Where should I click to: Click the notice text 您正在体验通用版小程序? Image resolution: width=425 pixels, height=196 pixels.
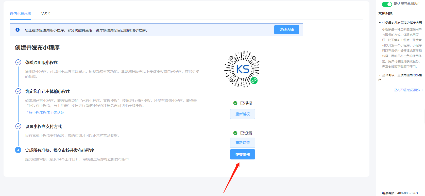86,30
